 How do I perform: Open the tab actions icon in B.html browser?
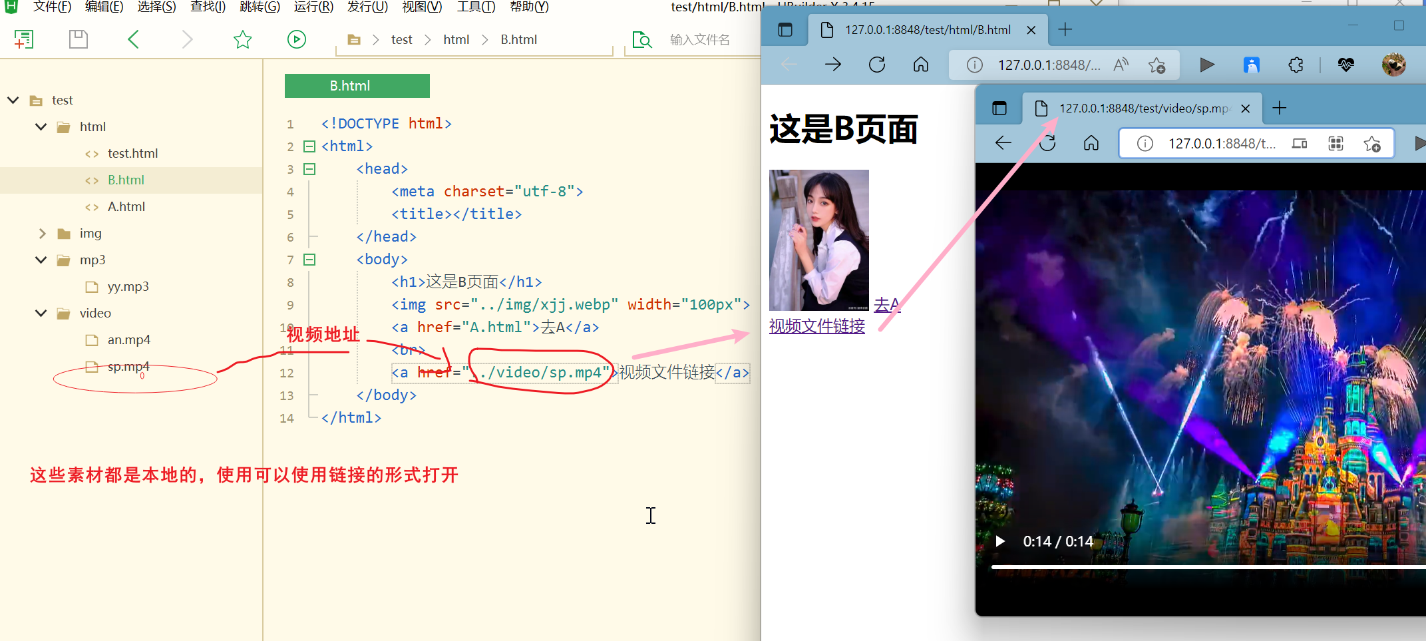click(x=785, y=30)
